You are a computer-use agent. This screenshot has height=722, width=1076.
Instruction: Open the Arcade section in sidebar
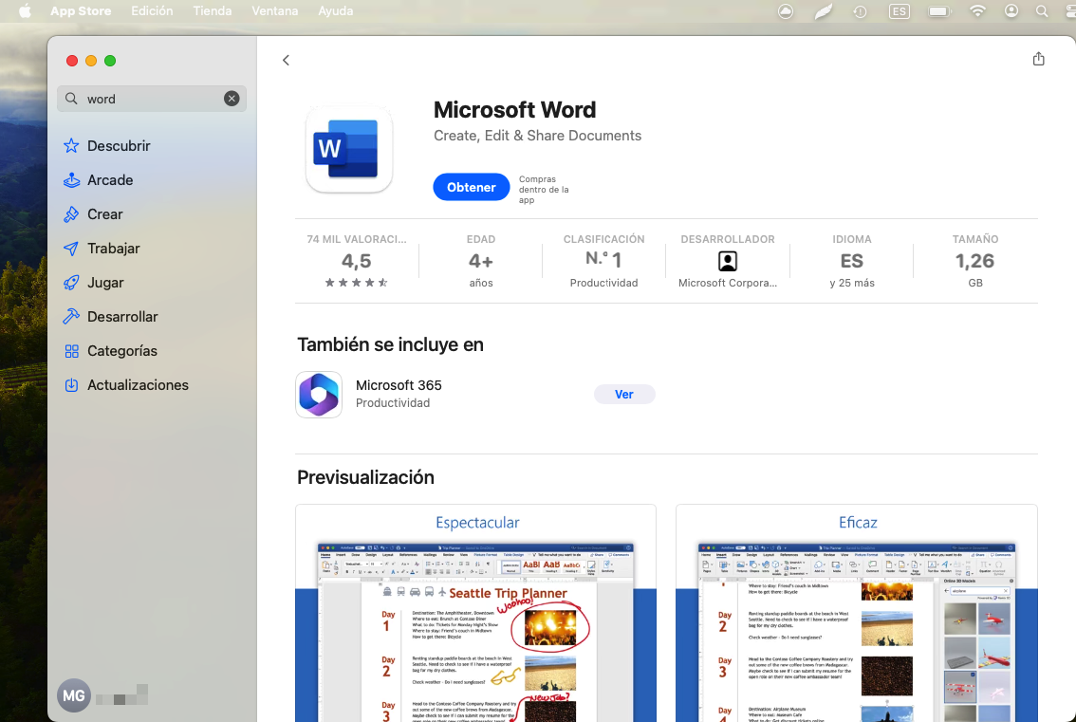(x=110, y=180)
